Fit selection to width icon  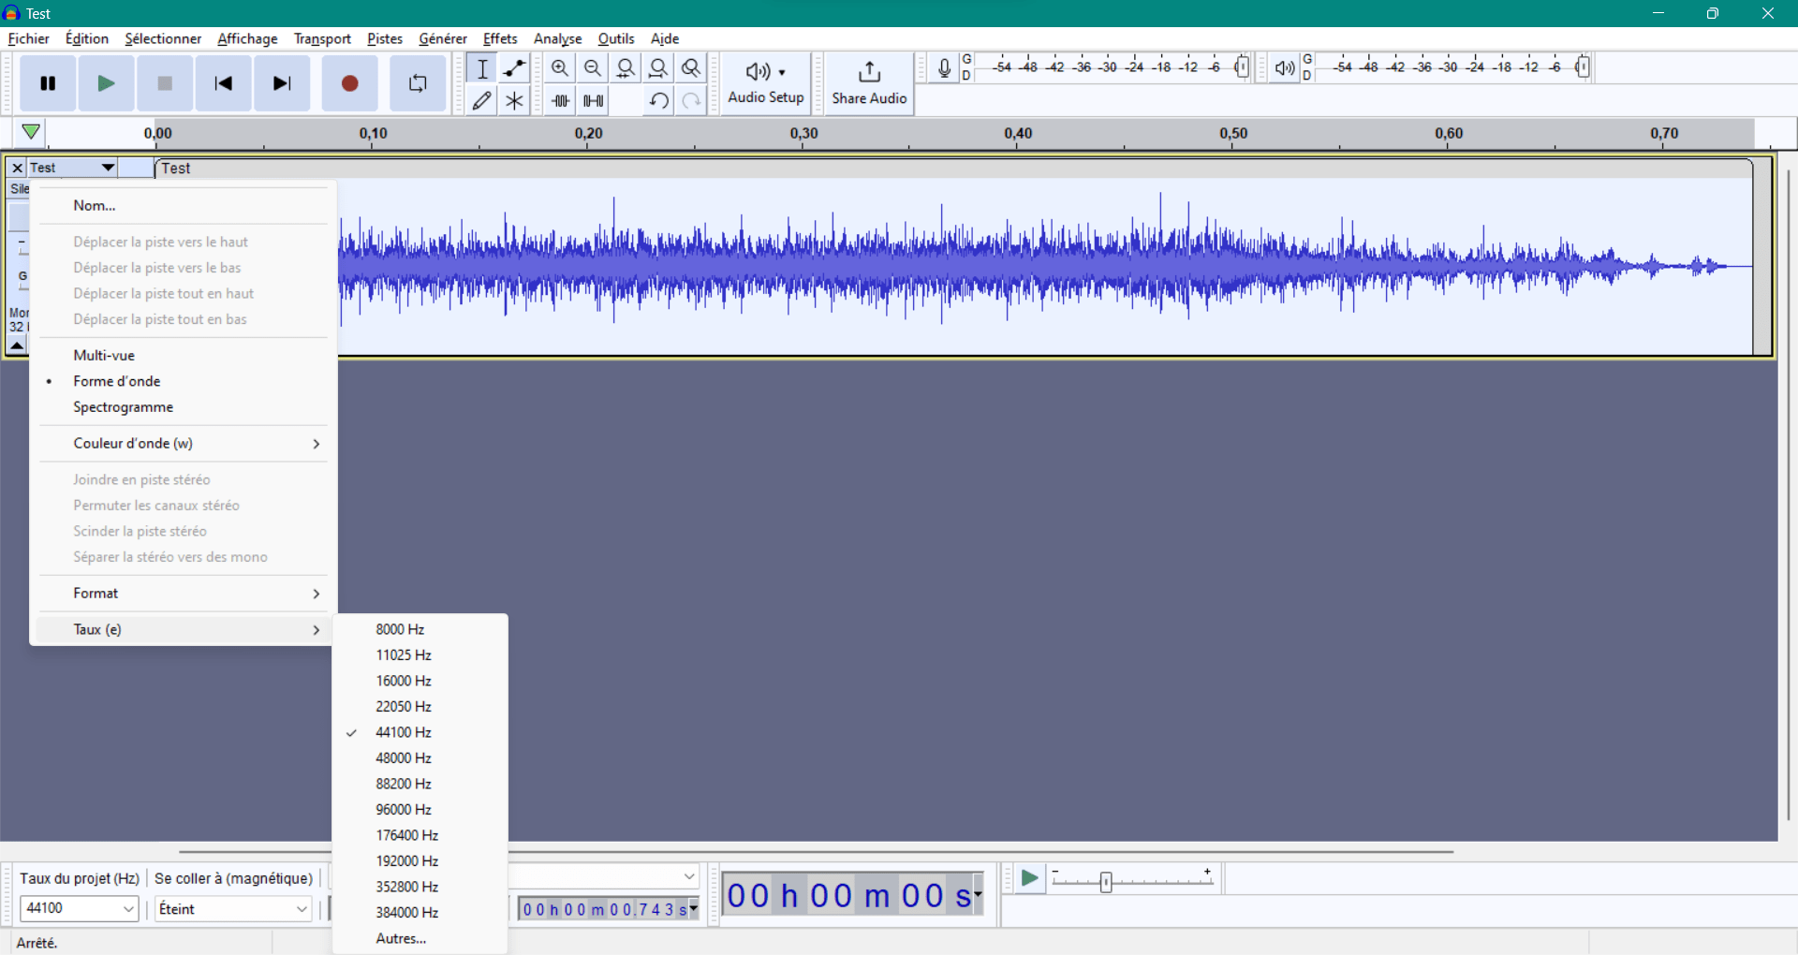coord(626,68)
